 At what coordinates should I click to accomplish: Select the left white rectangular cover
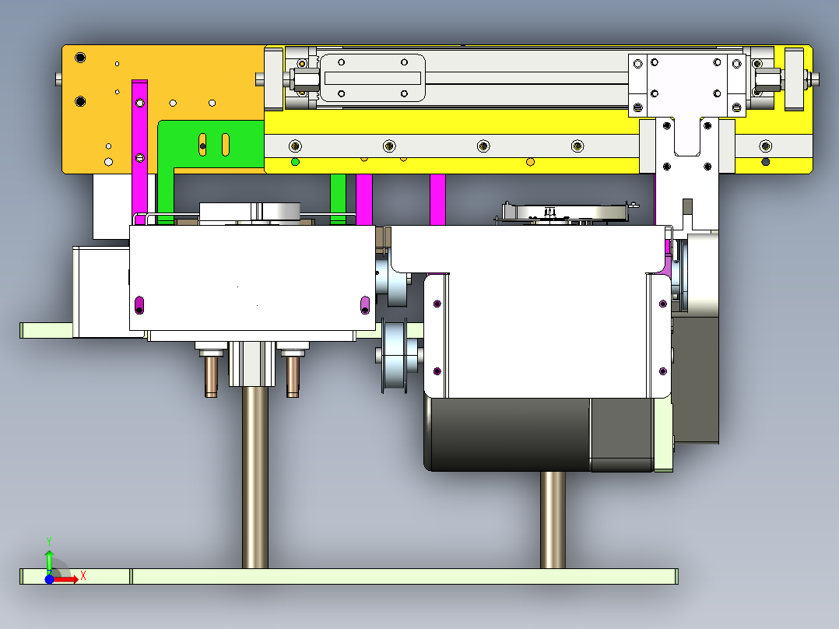point(252,279)
